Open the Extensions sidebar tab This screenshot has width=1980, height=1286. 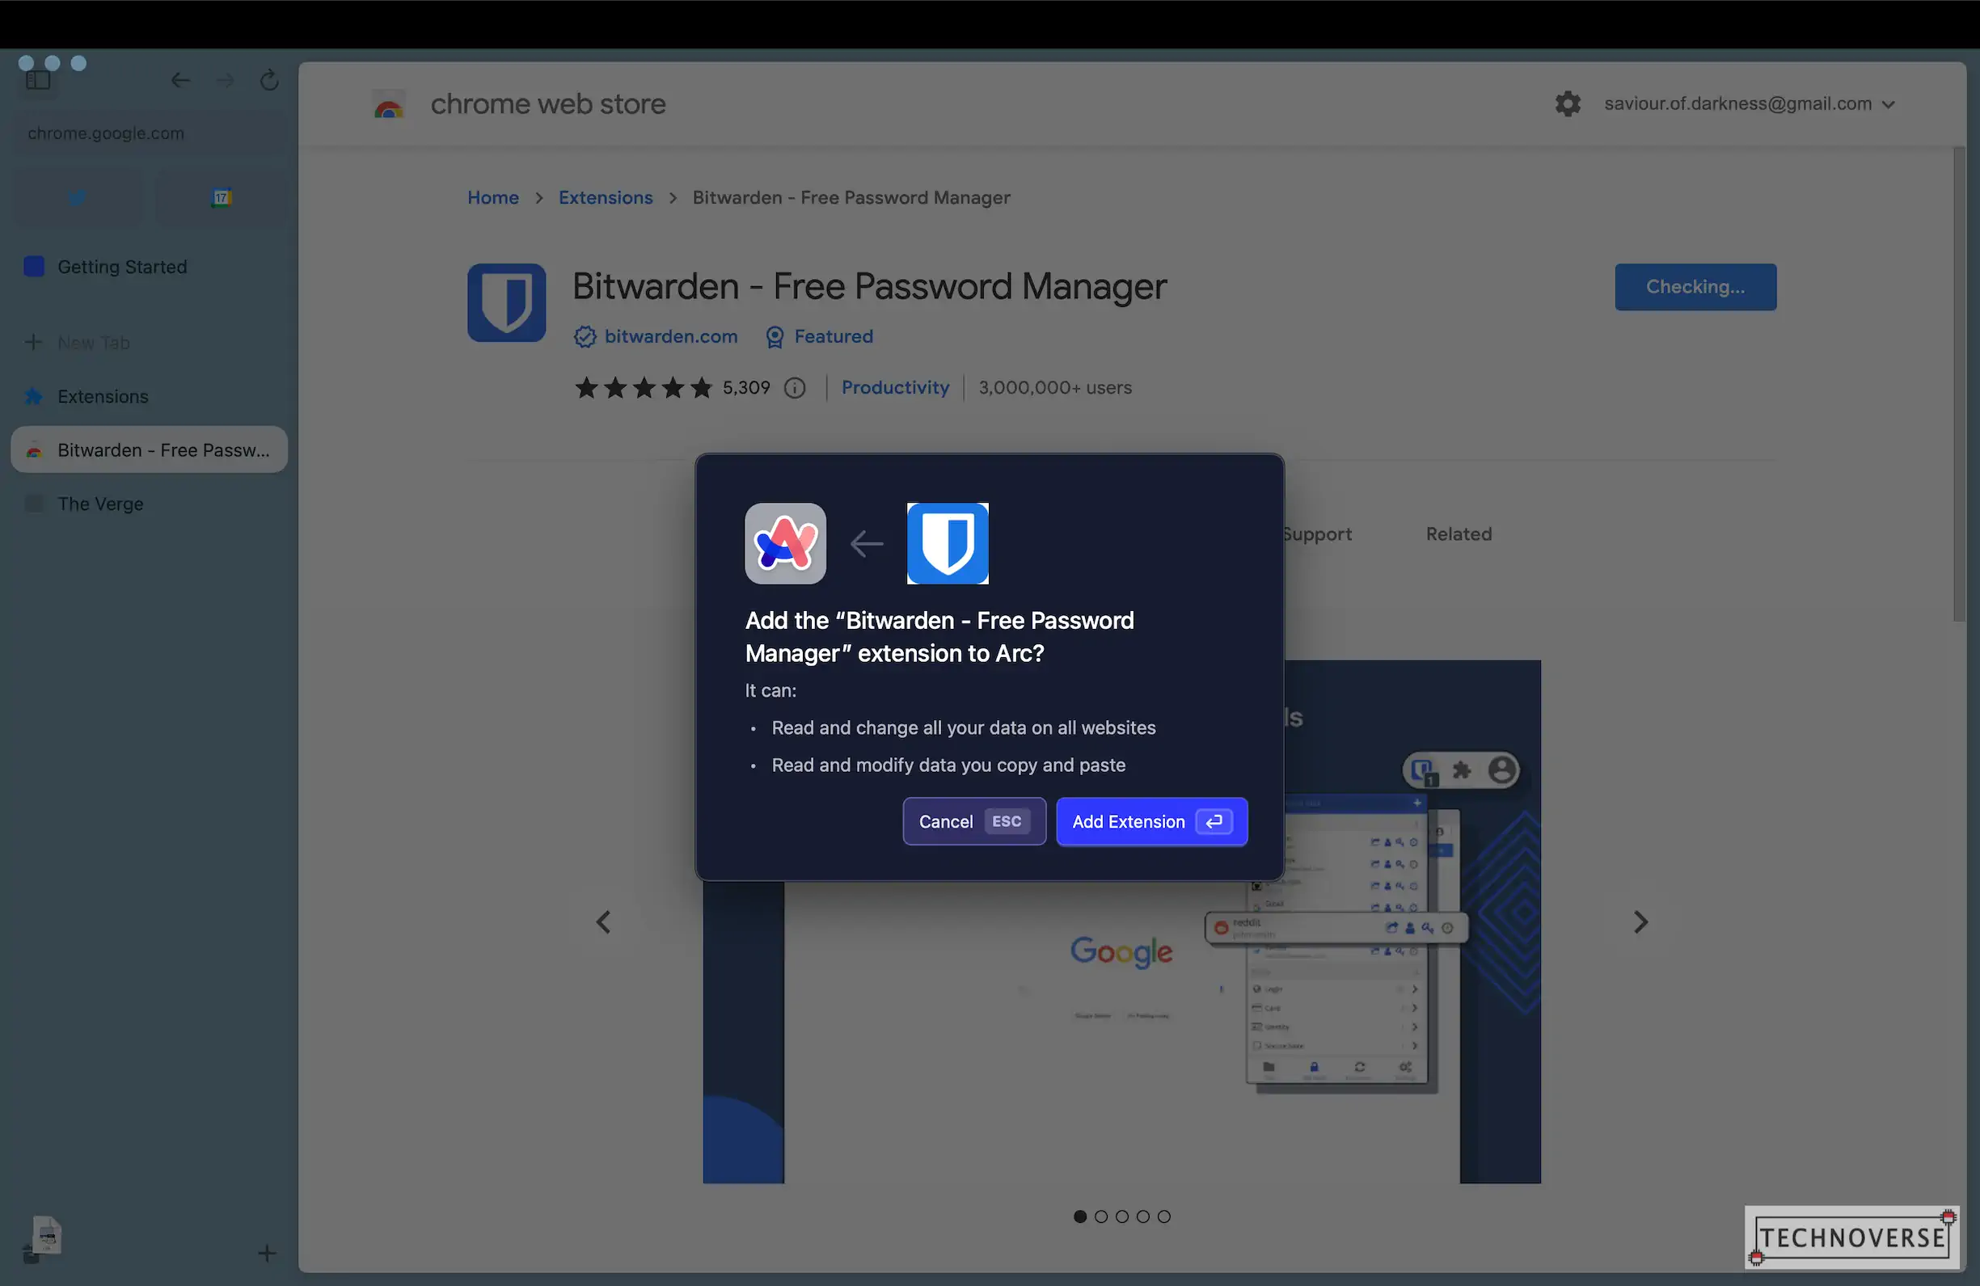point(149,397)
